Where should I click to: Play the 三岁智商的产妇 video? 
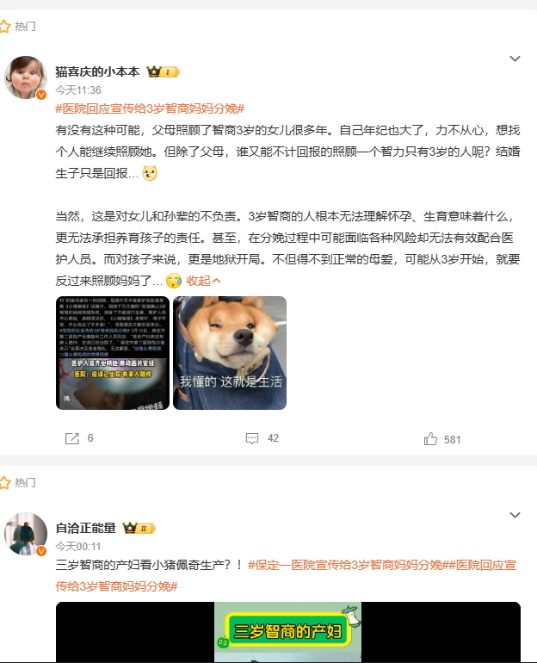[x=287, y=632]
